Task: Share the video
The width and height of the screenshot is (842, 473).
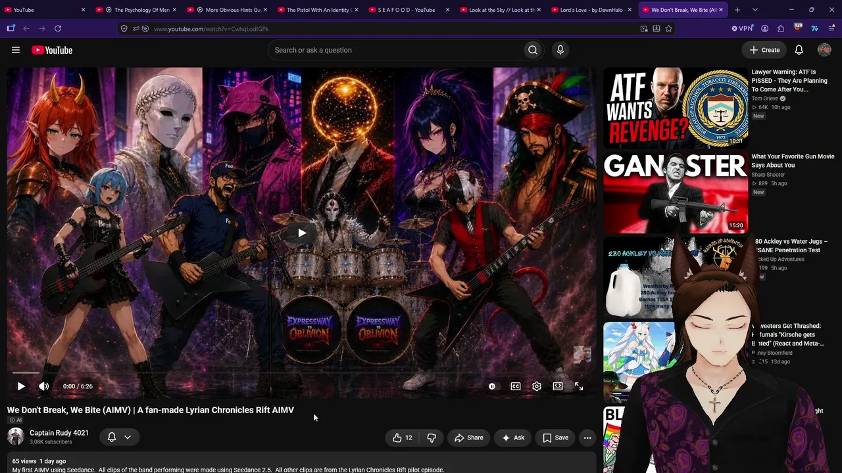Action: pyautogui.click(x=469, y=438)
